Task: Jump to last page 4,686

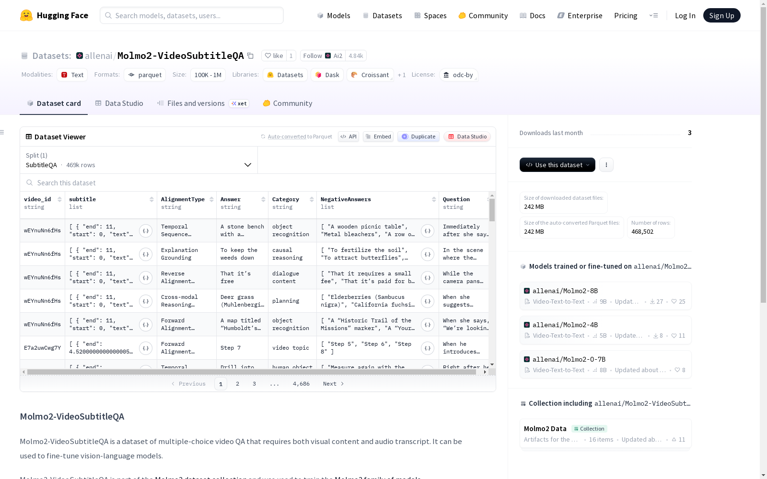Action: coord(301,384)
